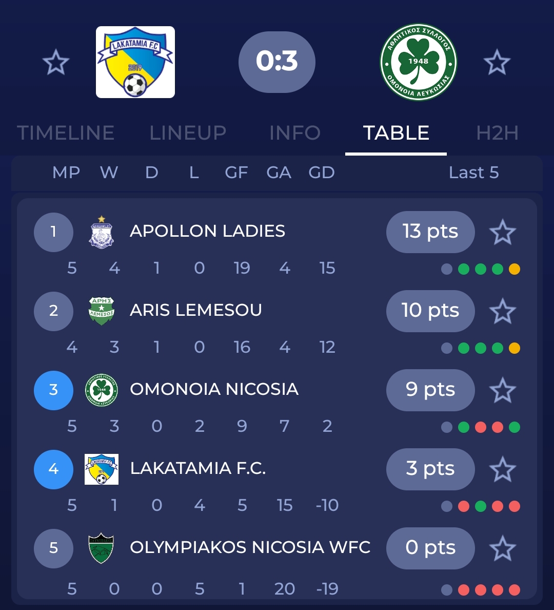Viewport: 554px width, 610px height.
Task: Star Aris Lemesou in the standings
Action: 502,311
